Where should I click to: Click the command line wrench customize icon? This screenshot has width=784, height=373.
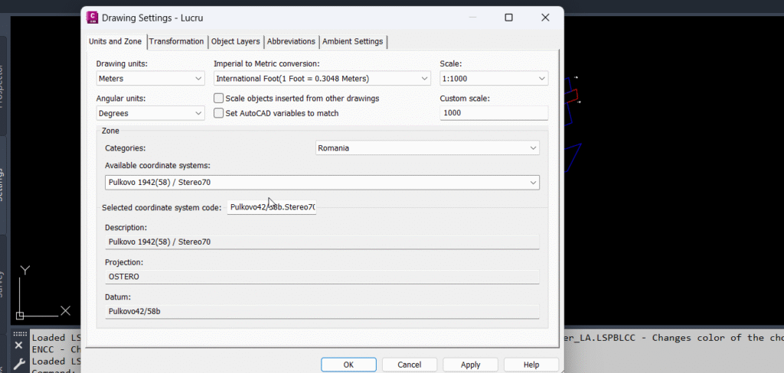tap(20, 364)
